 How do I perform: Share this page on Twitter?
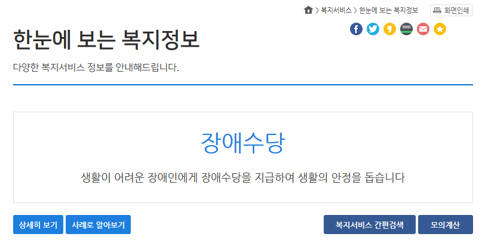[373, 29]
